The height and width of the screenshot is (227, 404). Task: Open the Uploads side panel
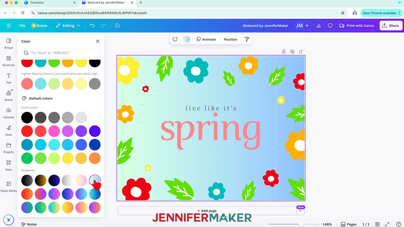(9, 113)
